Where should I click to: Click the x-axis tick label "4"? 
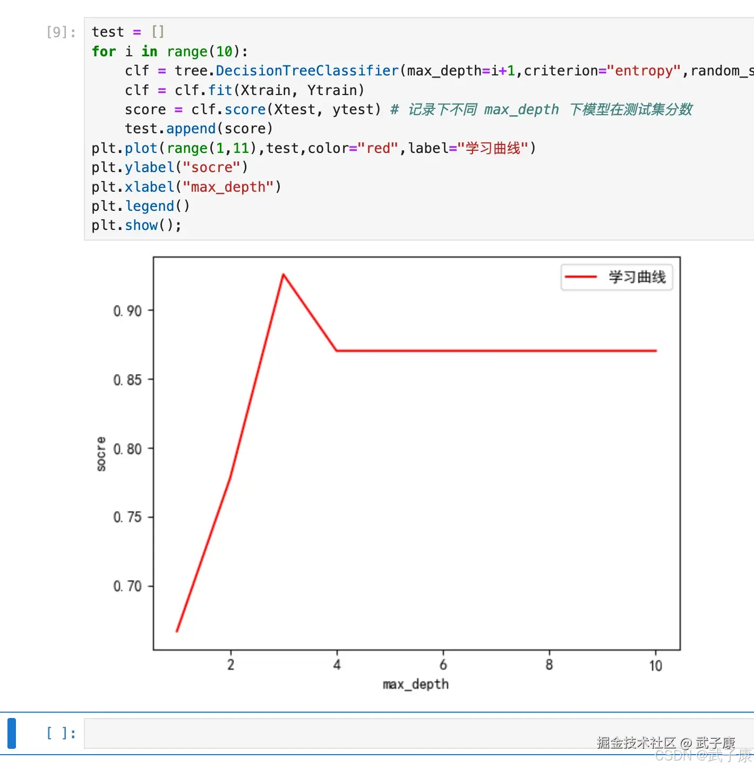pyautogui.click(x=337, y=665)
